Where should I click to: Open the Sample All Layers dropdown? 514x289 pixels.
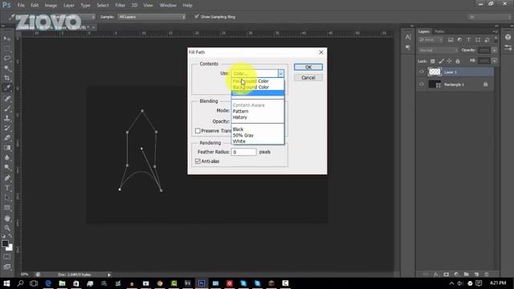point(152,17)
